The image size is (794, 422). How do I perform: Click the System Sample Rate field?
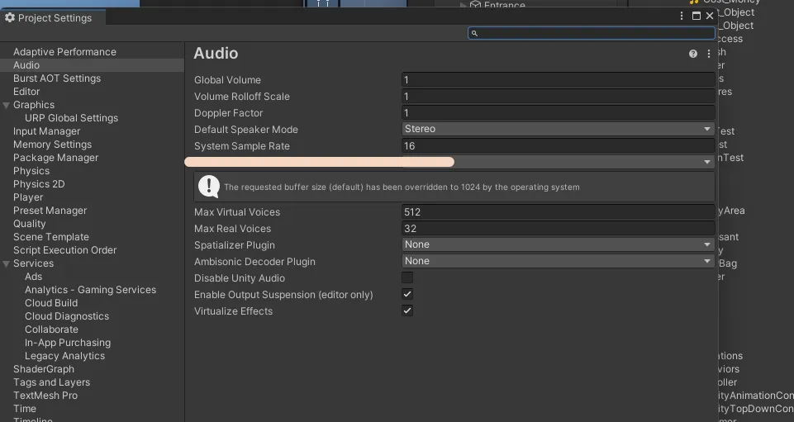[x=558, y=145]
